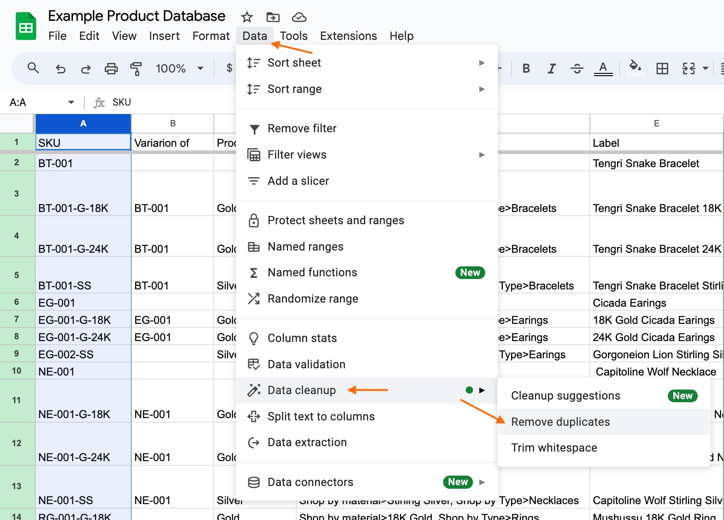Open the Format menu
This screenshot has width=724, height=520.
pos(211,36)
